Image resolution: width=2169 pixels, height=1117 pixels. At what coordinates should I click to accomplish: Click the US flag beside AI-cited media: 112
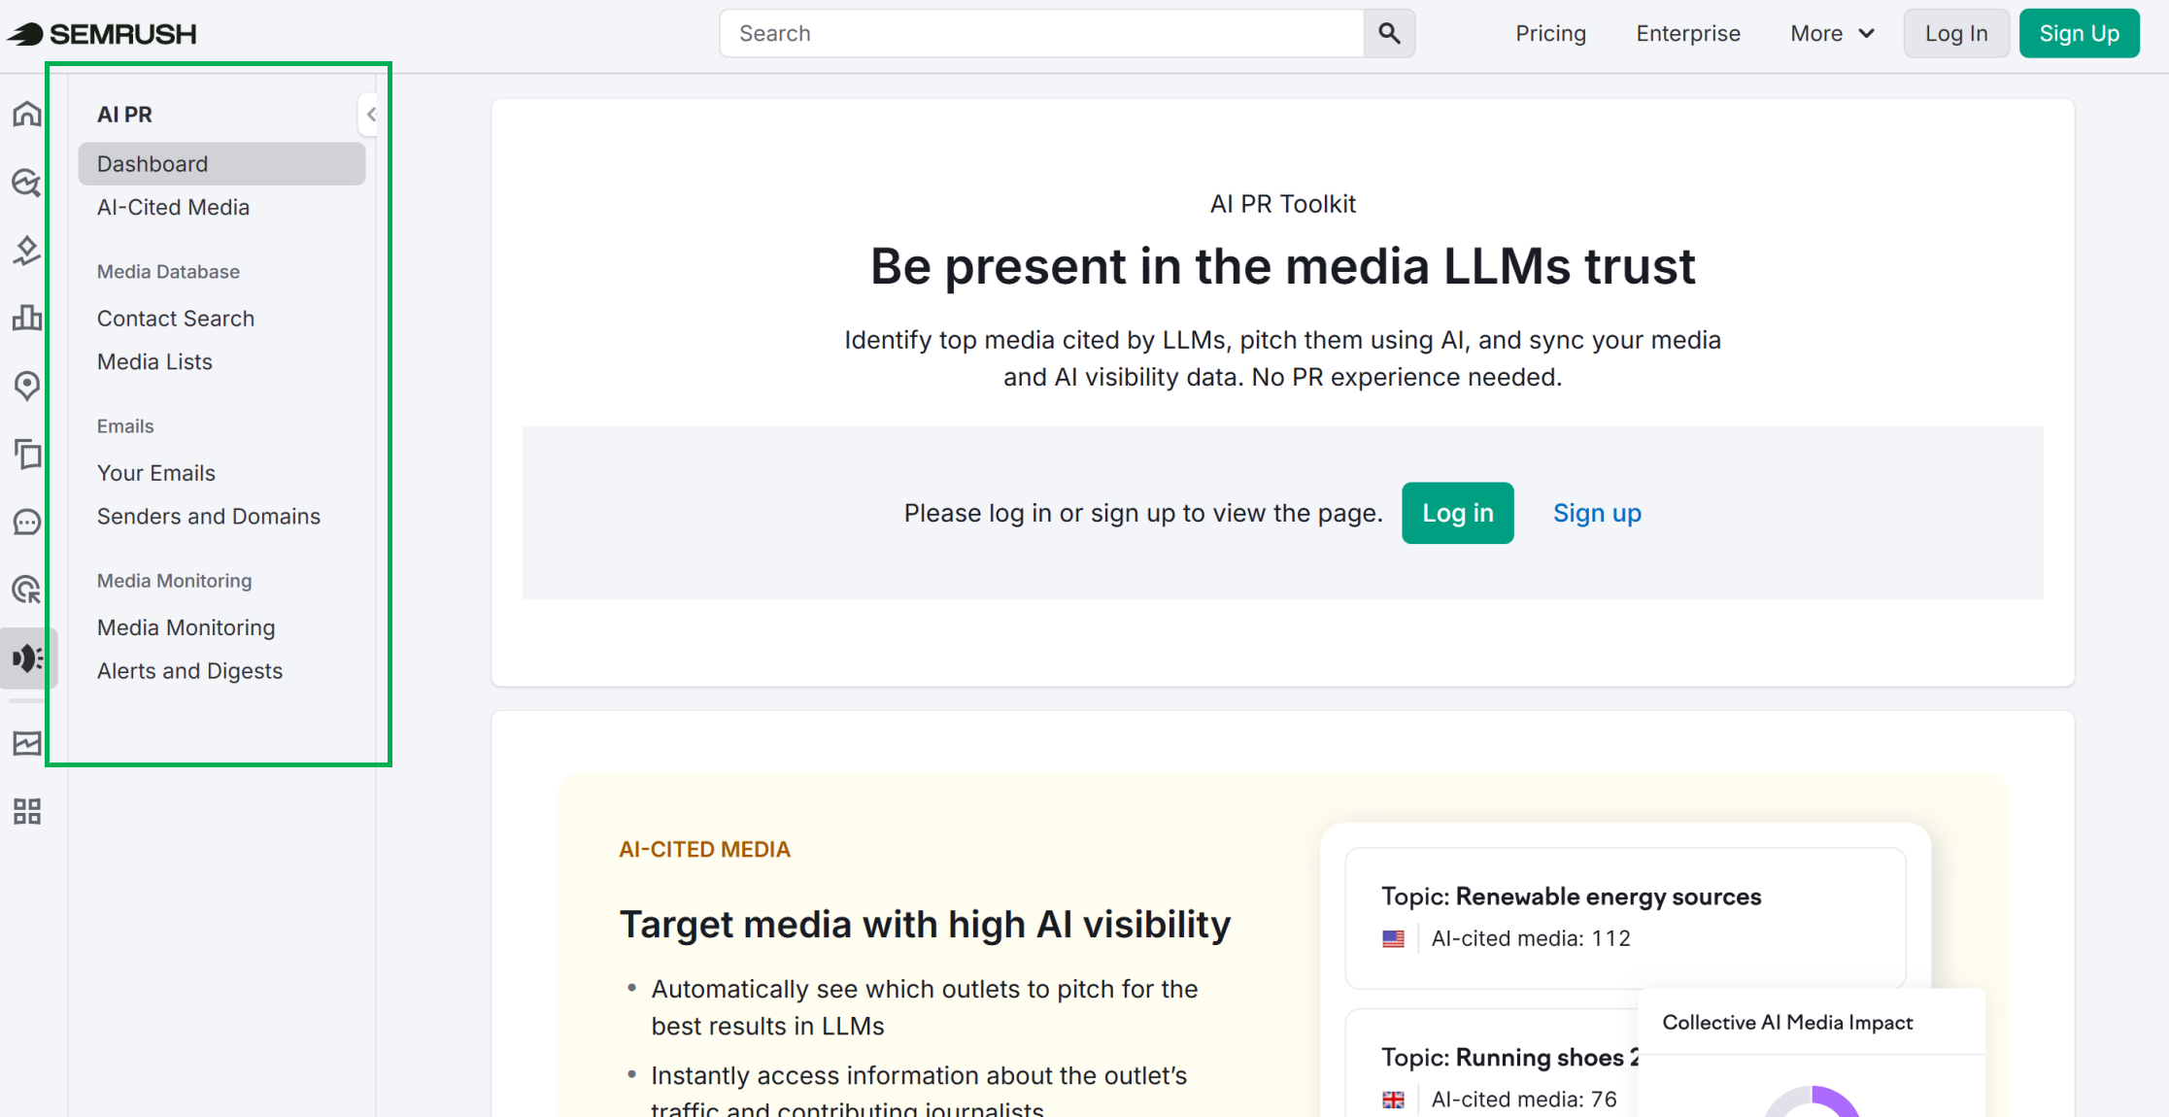point(1393,939)
